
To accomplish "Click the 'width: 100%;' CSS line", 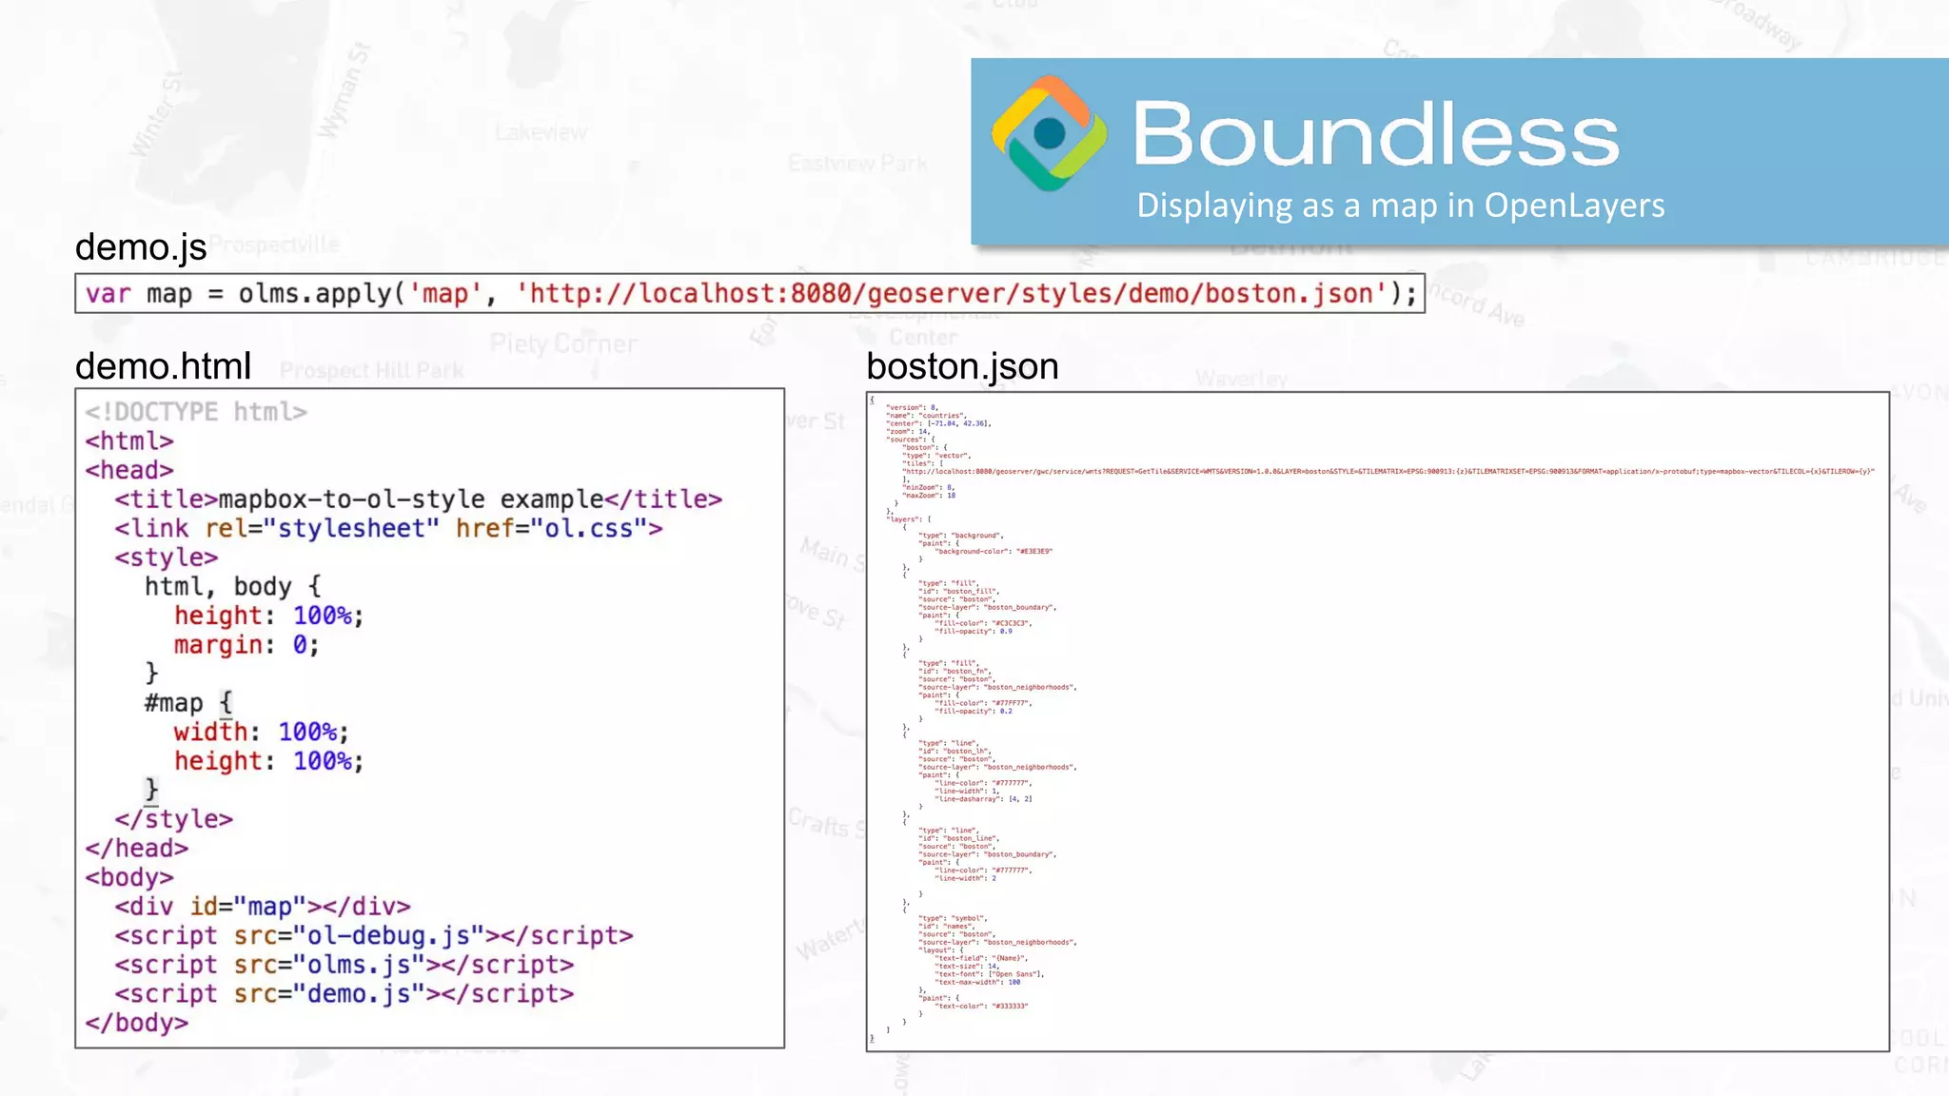I will point(261,733).
